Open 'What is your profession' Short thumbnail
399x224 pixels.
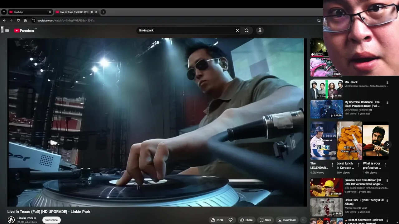[376, 141]
